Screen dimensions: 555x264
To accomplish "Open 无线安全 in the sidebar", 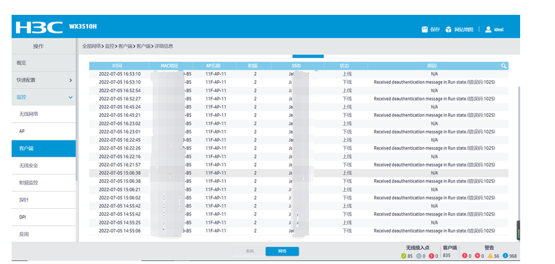I will [43, 165].
